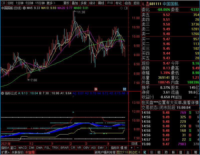200x155 pixels.
Task: Open the 在买盘***位置有大买单,查看详情 notice
Action: [170, 103]
